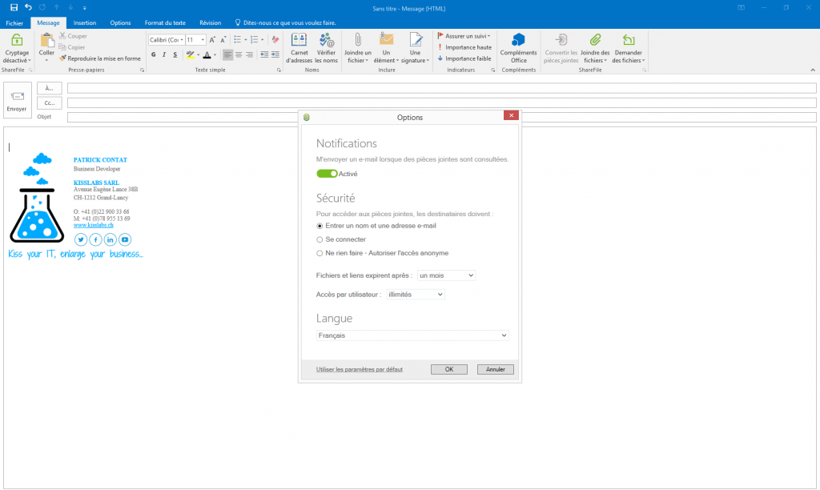Viewport: 820px width, 490px height.
Task: Open the Langue dropdown showing Français
Action: coord(412,335)
